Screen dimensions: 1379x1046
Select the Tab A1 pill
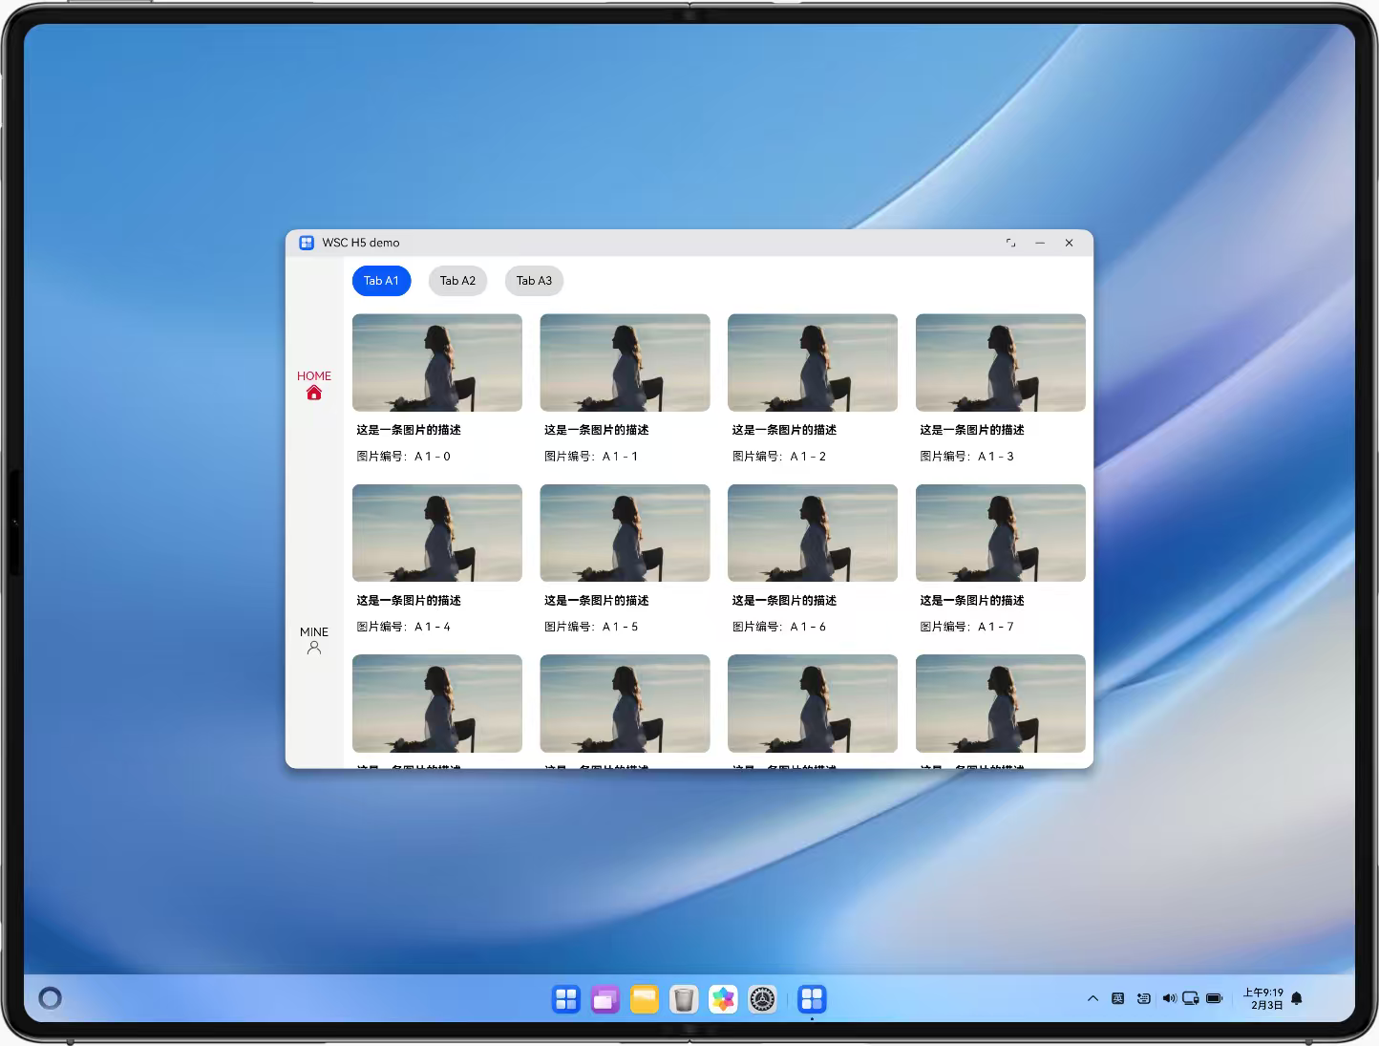coord(381,281)
